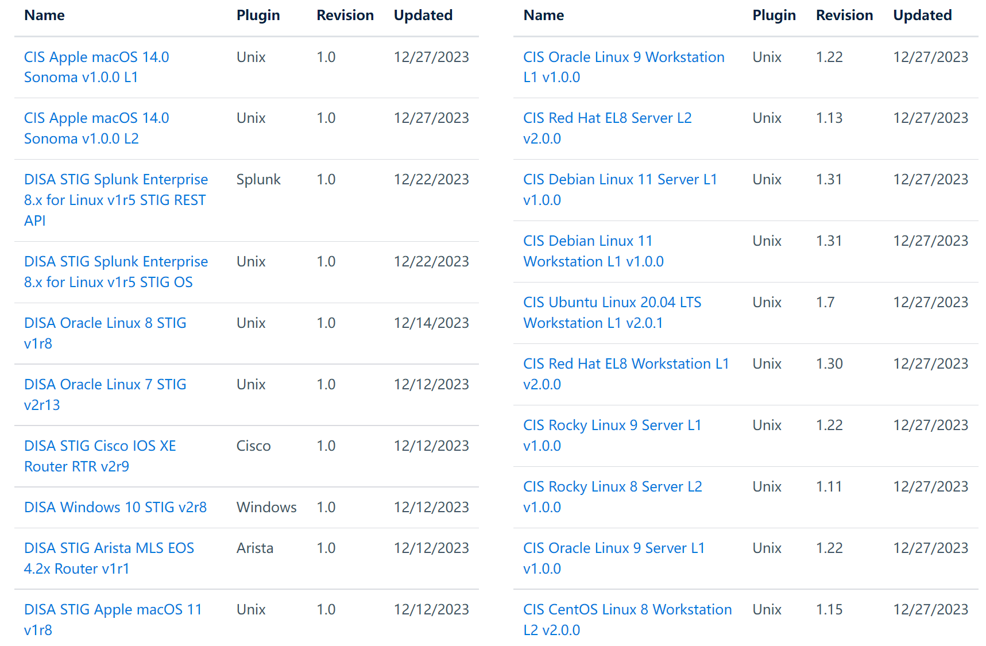Select the 12/14/2023 updated date
This screenshot has height=646, width=986.
point(431,323)
